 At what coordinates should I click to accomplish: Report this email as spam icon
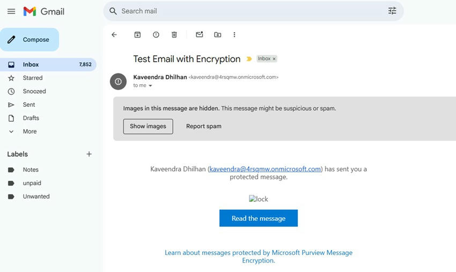pyautogui.click(x=156, y=35)
